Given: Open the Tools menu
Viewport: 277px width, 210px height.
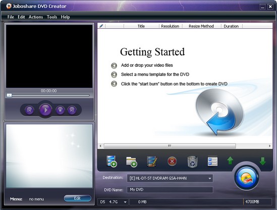Looking at the screenshot, I should click(52, 17).
